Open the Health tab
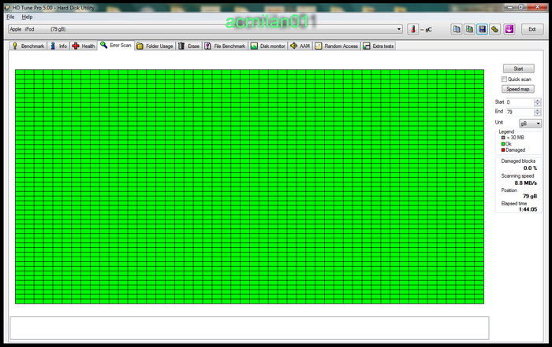The height and width of the screenshot is (347, 552). click(x=84, y=46)
